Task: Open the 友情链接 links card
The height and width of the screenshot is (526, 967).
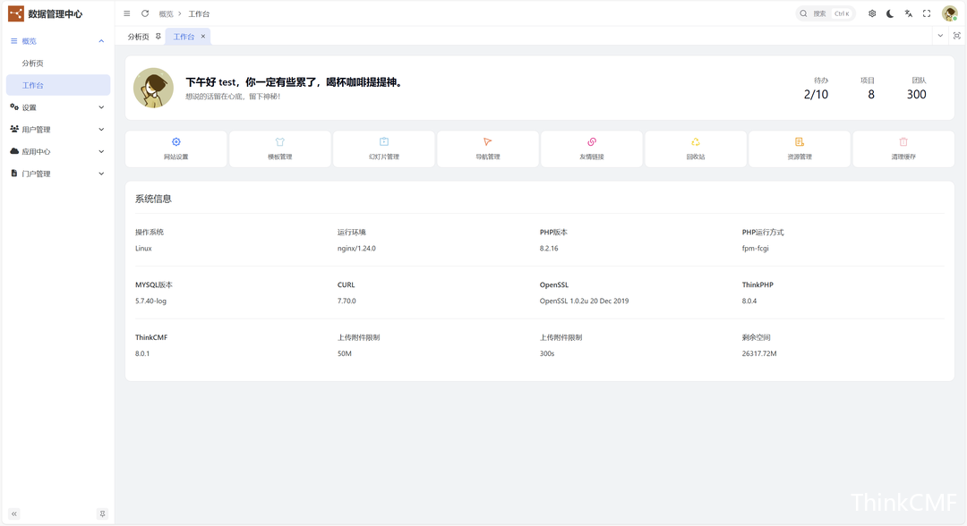Action: [592, 148]
